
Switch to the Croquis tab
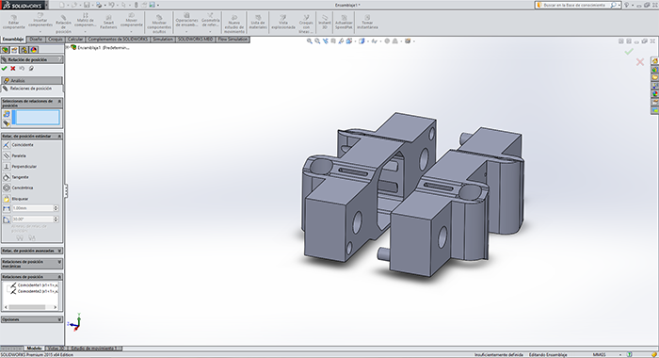click(55, 40)
